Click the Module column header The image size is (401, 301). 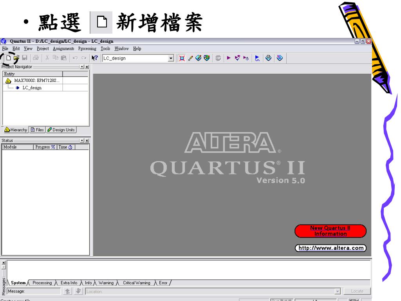[18, 147]
